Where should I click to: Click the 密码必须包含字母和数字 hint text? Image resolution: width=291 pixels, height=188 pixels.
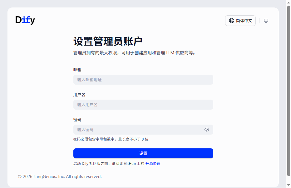[111, 139]
